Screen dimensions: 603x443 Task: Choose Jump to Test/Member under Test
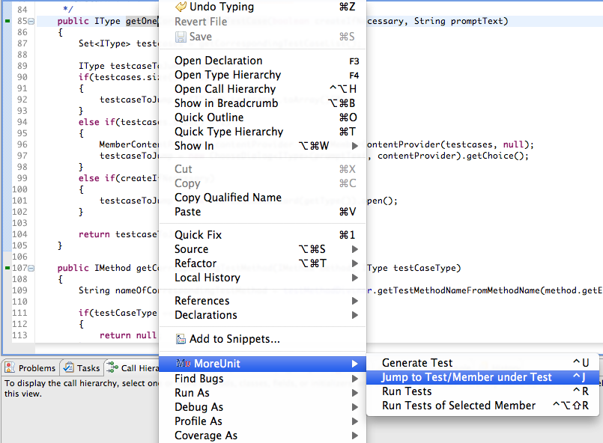click(466, 377)
